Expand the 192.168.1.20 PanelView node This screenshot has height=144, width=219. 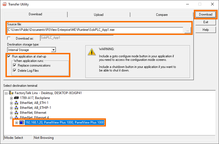pyautogui.click(x=16, y=123)
